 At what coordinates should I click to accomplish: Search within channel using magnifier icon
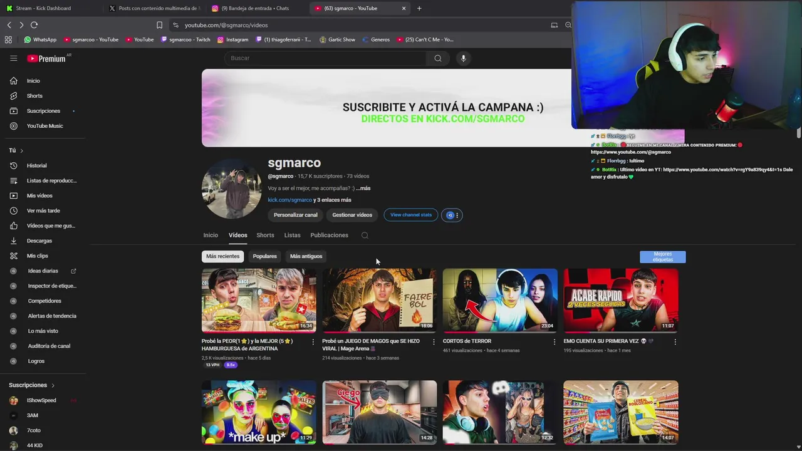(x=365, y=236)
